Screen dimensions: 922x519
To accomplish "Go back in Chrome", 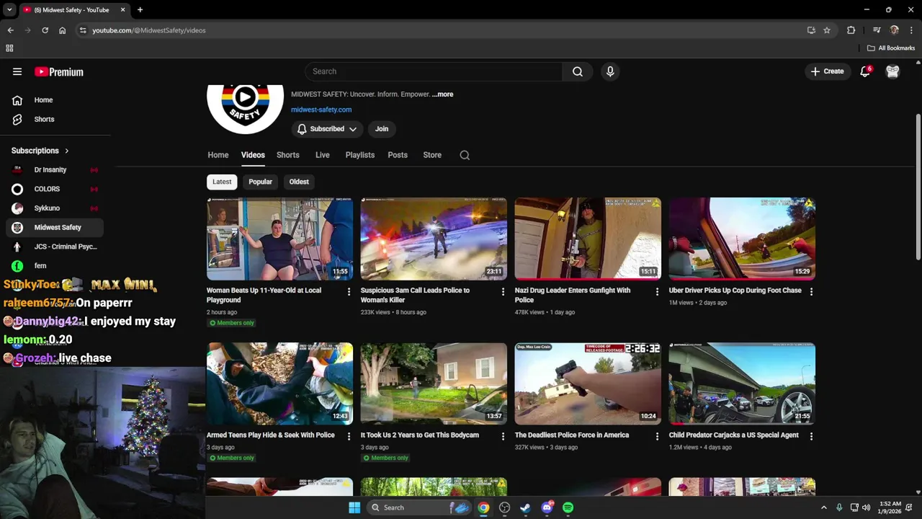I will pos(10,30).
